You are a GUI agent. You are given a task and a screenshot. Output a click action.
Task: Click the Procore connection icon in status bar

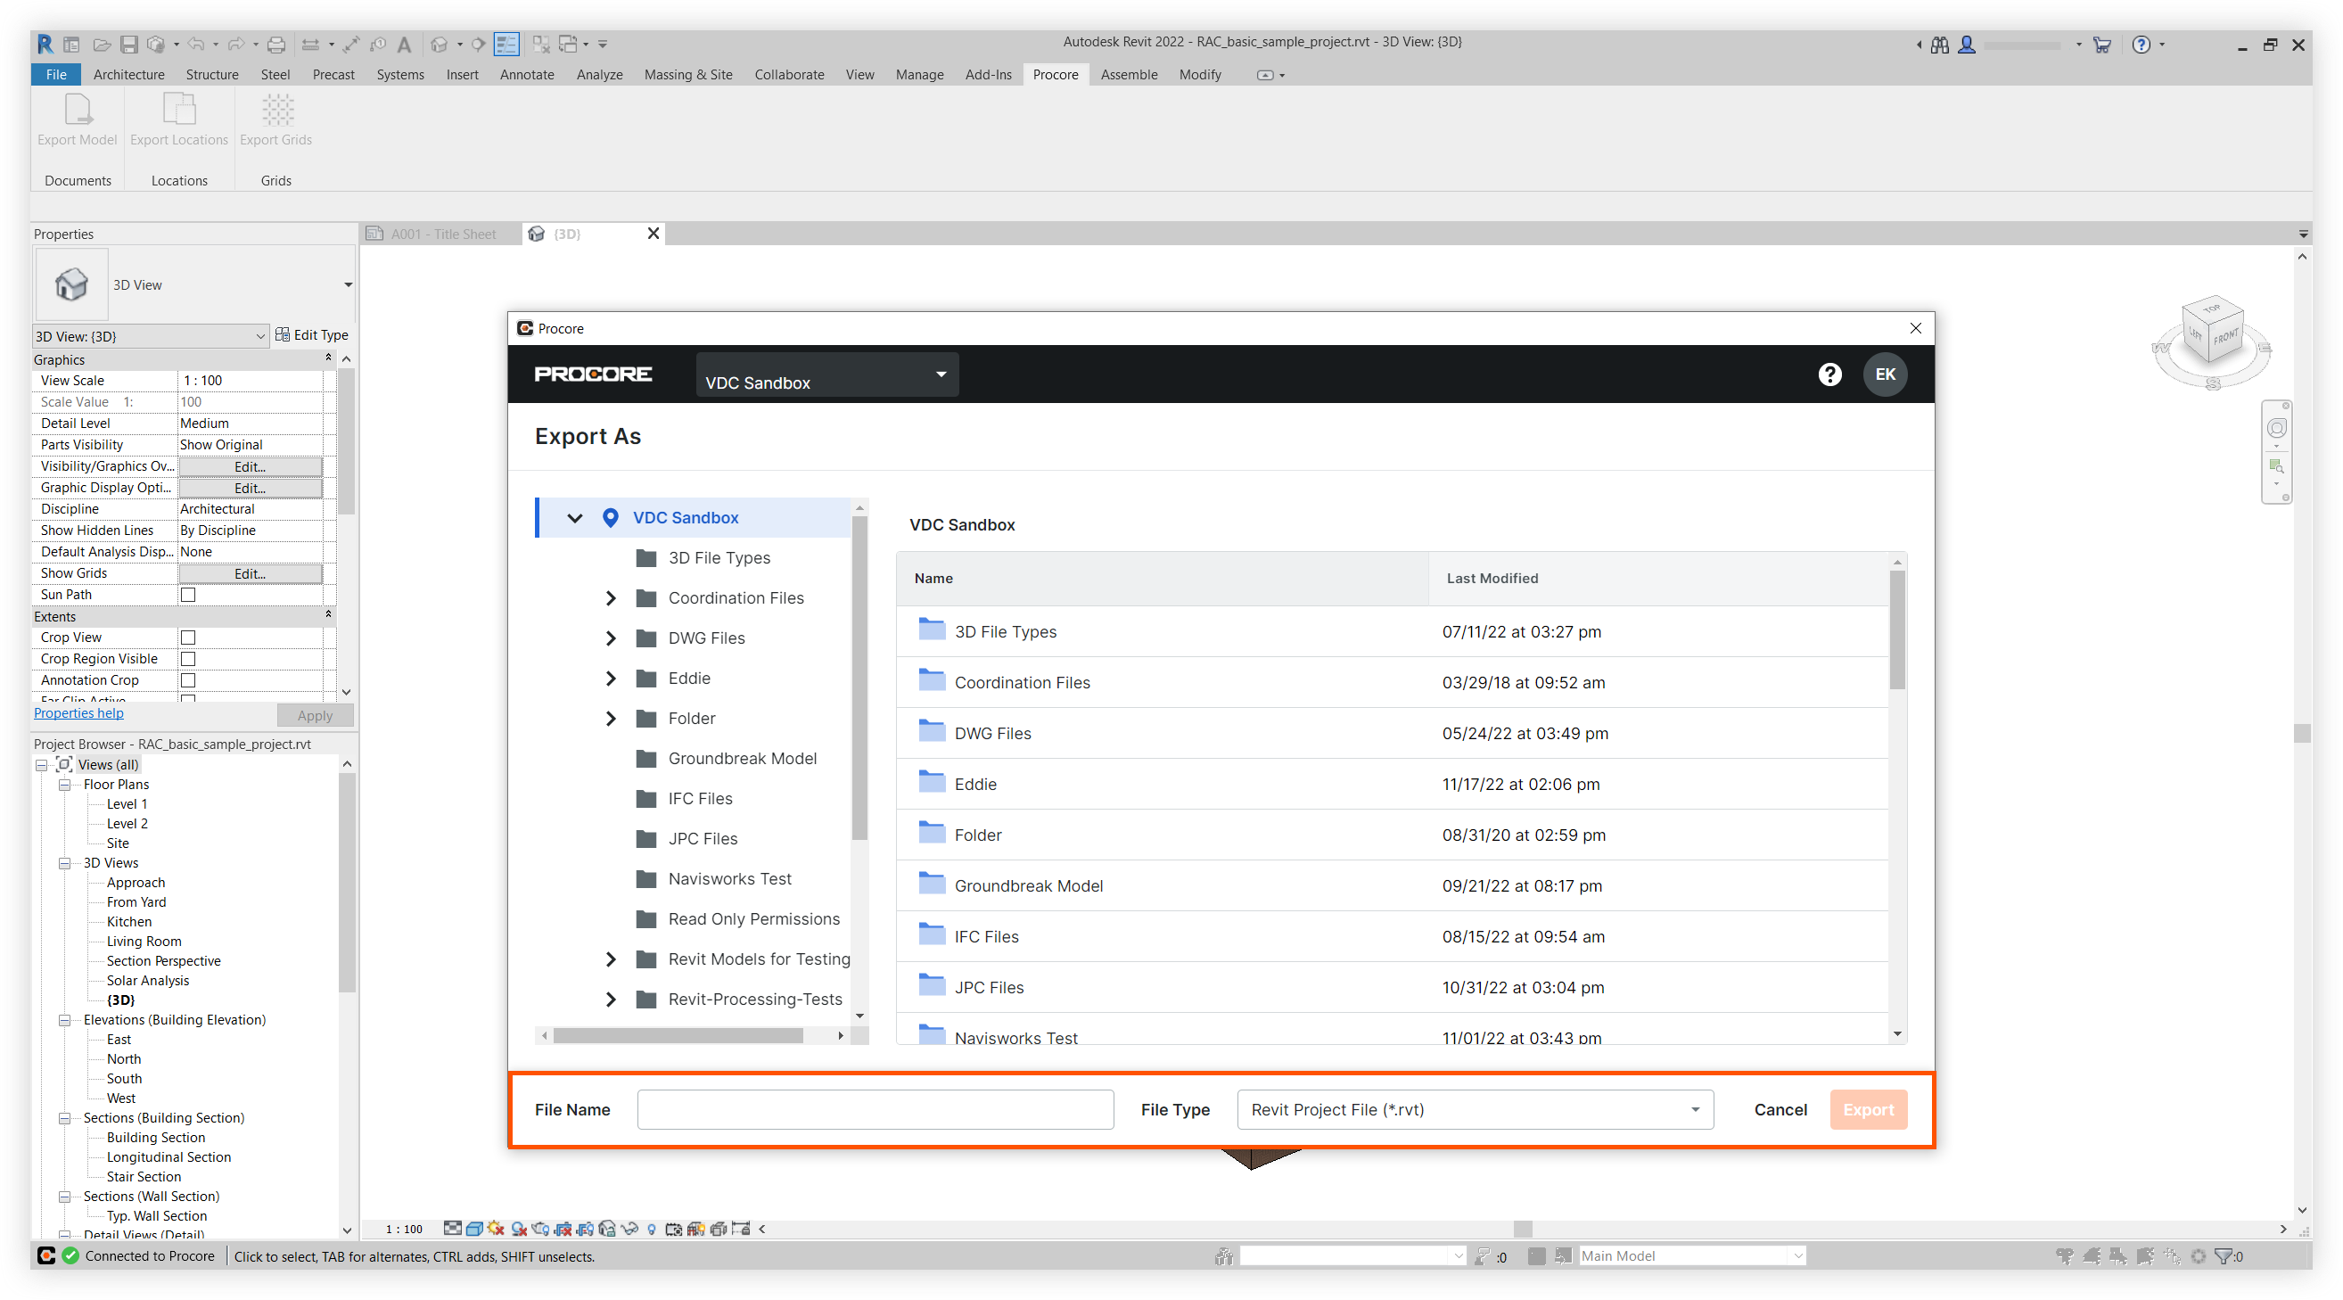coord(46,1255)
